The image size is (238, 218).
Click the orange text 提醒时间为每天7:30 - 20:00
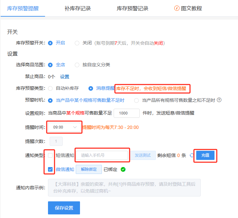110,127
